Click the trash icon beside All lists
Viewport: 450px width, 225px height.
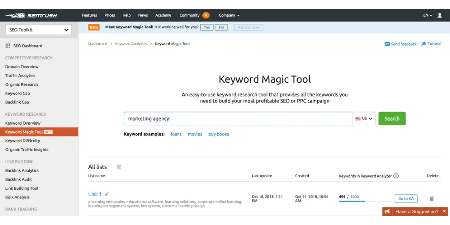119,167
